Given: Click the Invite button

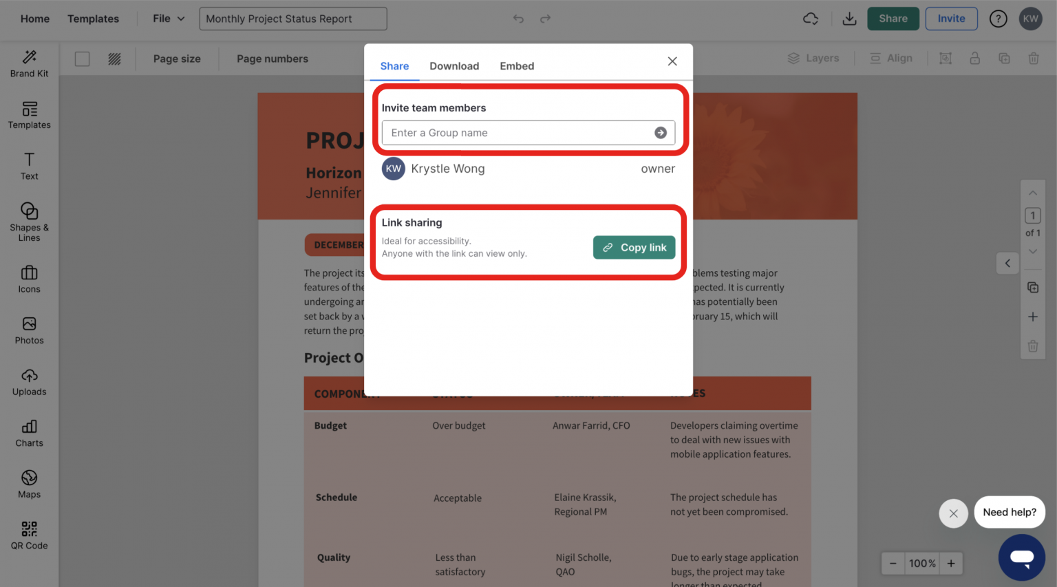Looking at the screenshot, I should (951, 19).
